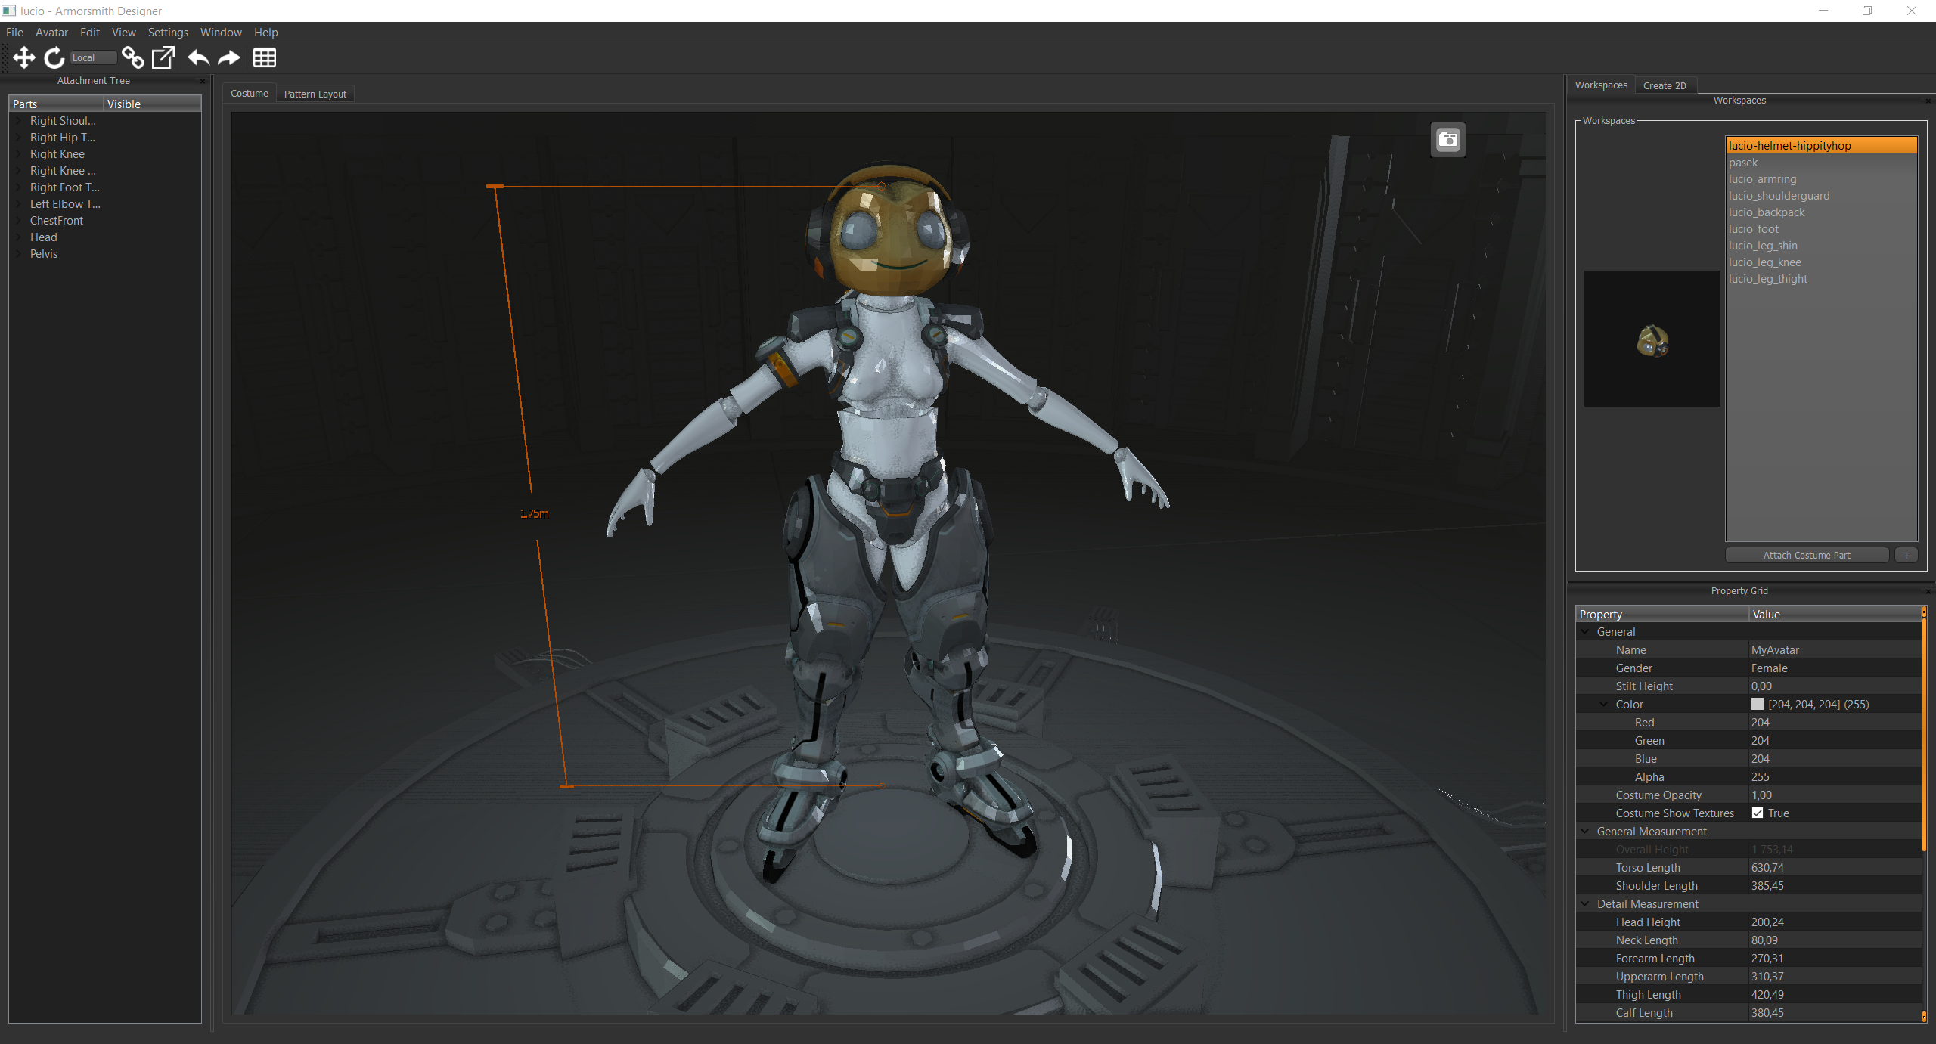
Task: Open the Window menu
Action: pyautogui.click(x=221, y=32)
